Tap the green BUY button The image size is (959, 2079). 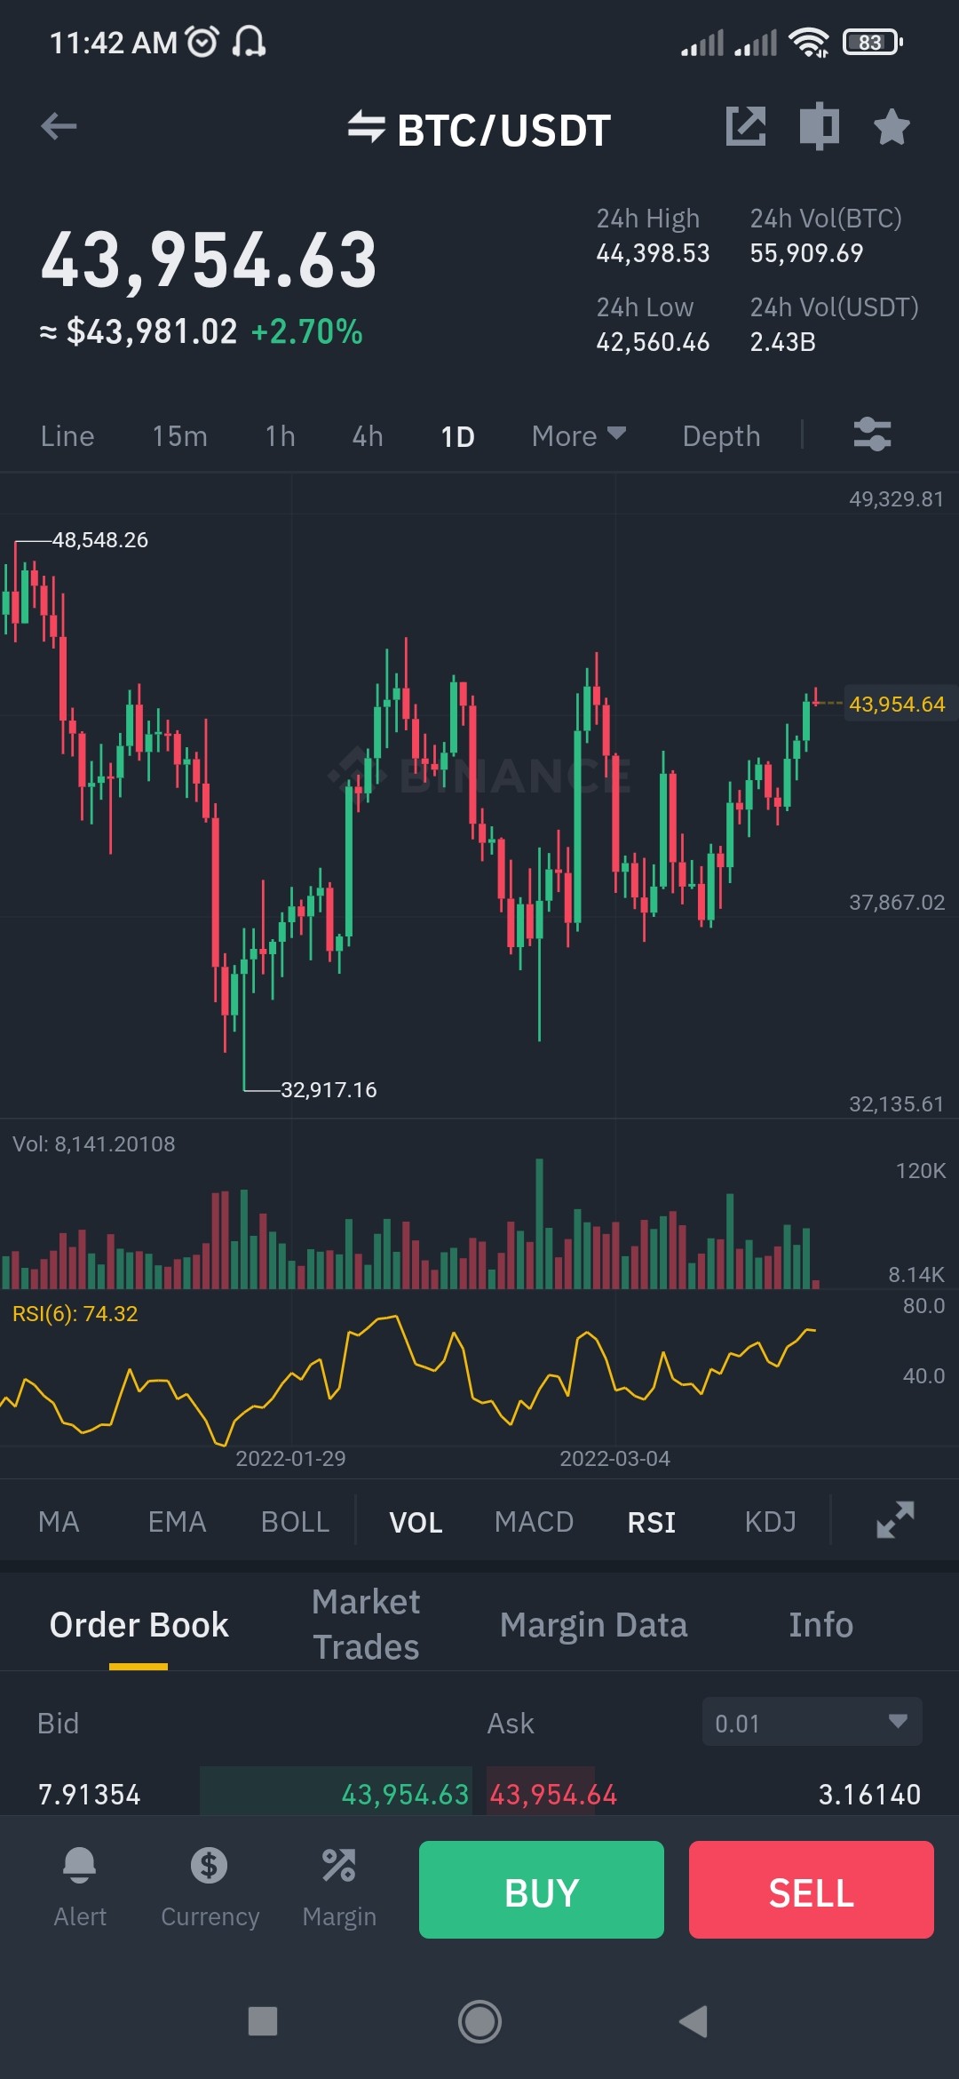pos(542,1890)
